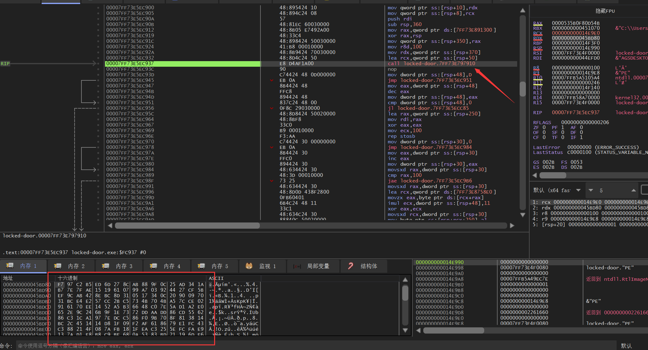Image resolution: width=648 pixels, height=350 pixels.
Task: Click the 结构体 tab's red icon
Action: tap(351, 266)
